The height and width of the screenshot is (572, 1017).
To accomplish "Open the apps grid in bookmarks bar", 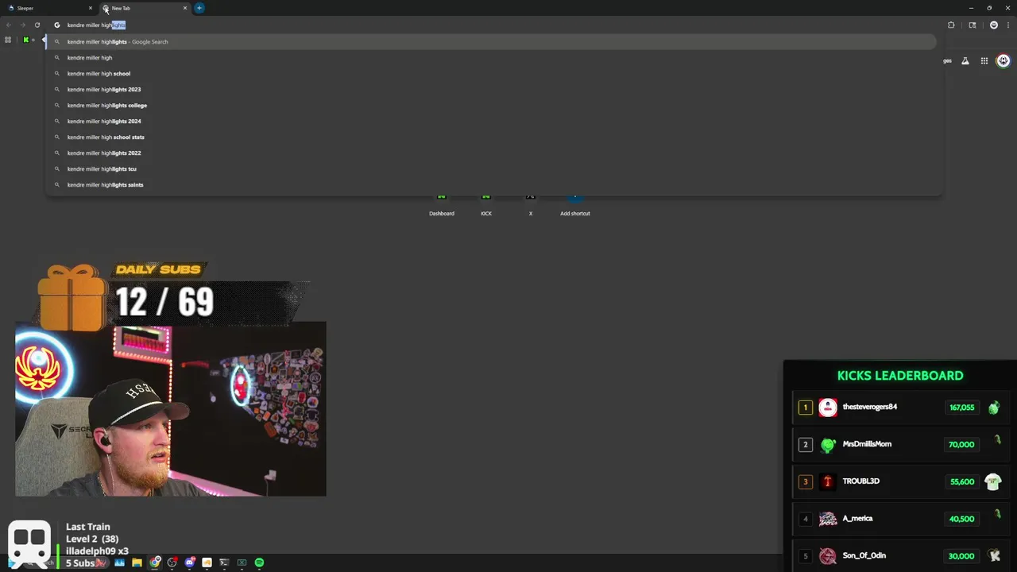I will point(8,40).
